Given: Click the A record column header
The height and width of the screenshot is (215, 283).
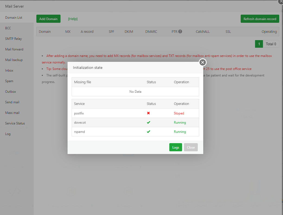Looking at the screenshot, I should point(87,31).
